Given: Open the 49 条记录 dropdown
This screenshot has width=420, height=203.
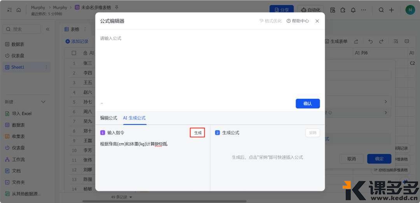Looking at the screenshot, I should (x=121, y=197).
